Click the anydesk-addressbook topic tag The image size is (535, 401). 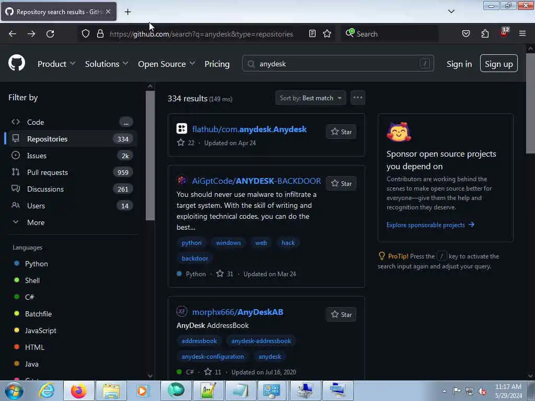pyautogui.click(x=261, y=341)
